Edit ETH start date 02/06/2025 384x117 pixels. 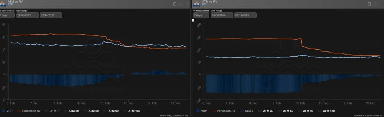click(222, 15)
